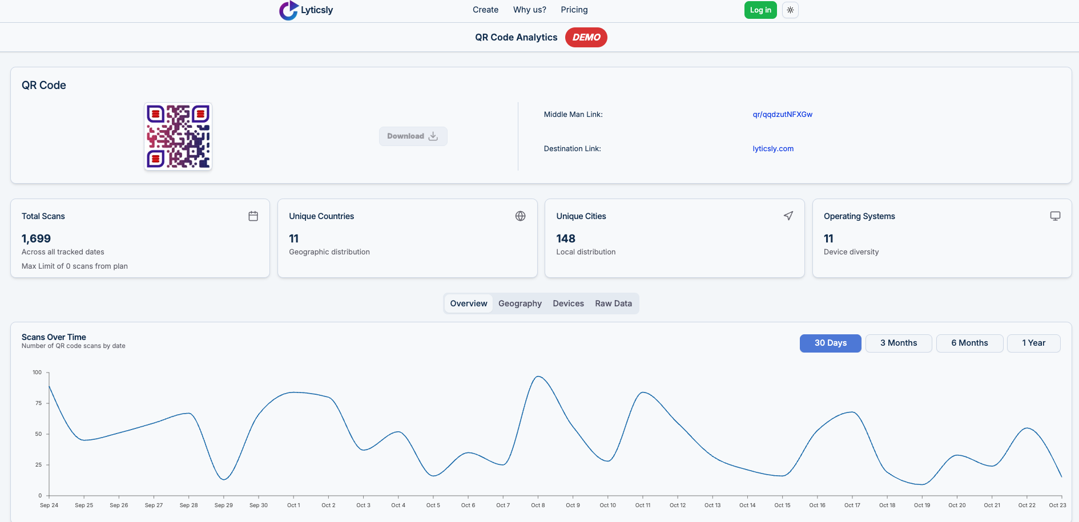The height and width of the screenshot is (522, 1079).
Task: Select the Overview tab
Action: pos(469,304)
